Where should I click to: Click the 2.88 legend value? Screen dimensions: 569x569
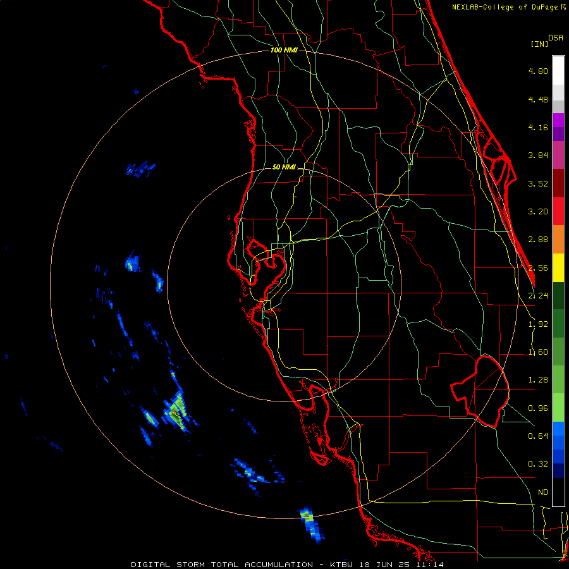pyautogui.click(x=538, y=240)
